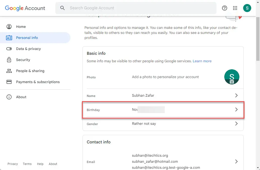
Task: Open the Google apps grid
Action: coord(235,8)
